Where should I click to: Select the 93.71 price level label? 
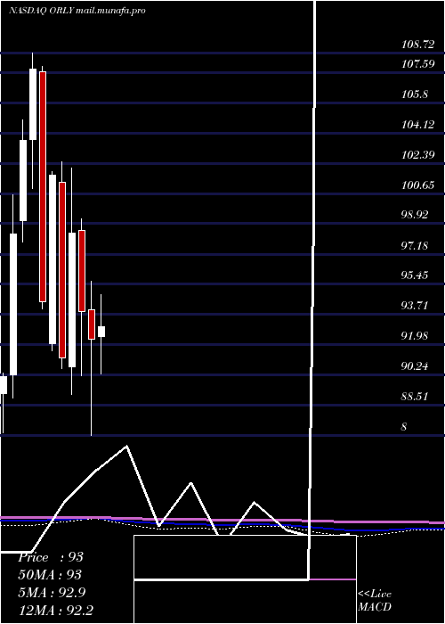tap(416, 306)
